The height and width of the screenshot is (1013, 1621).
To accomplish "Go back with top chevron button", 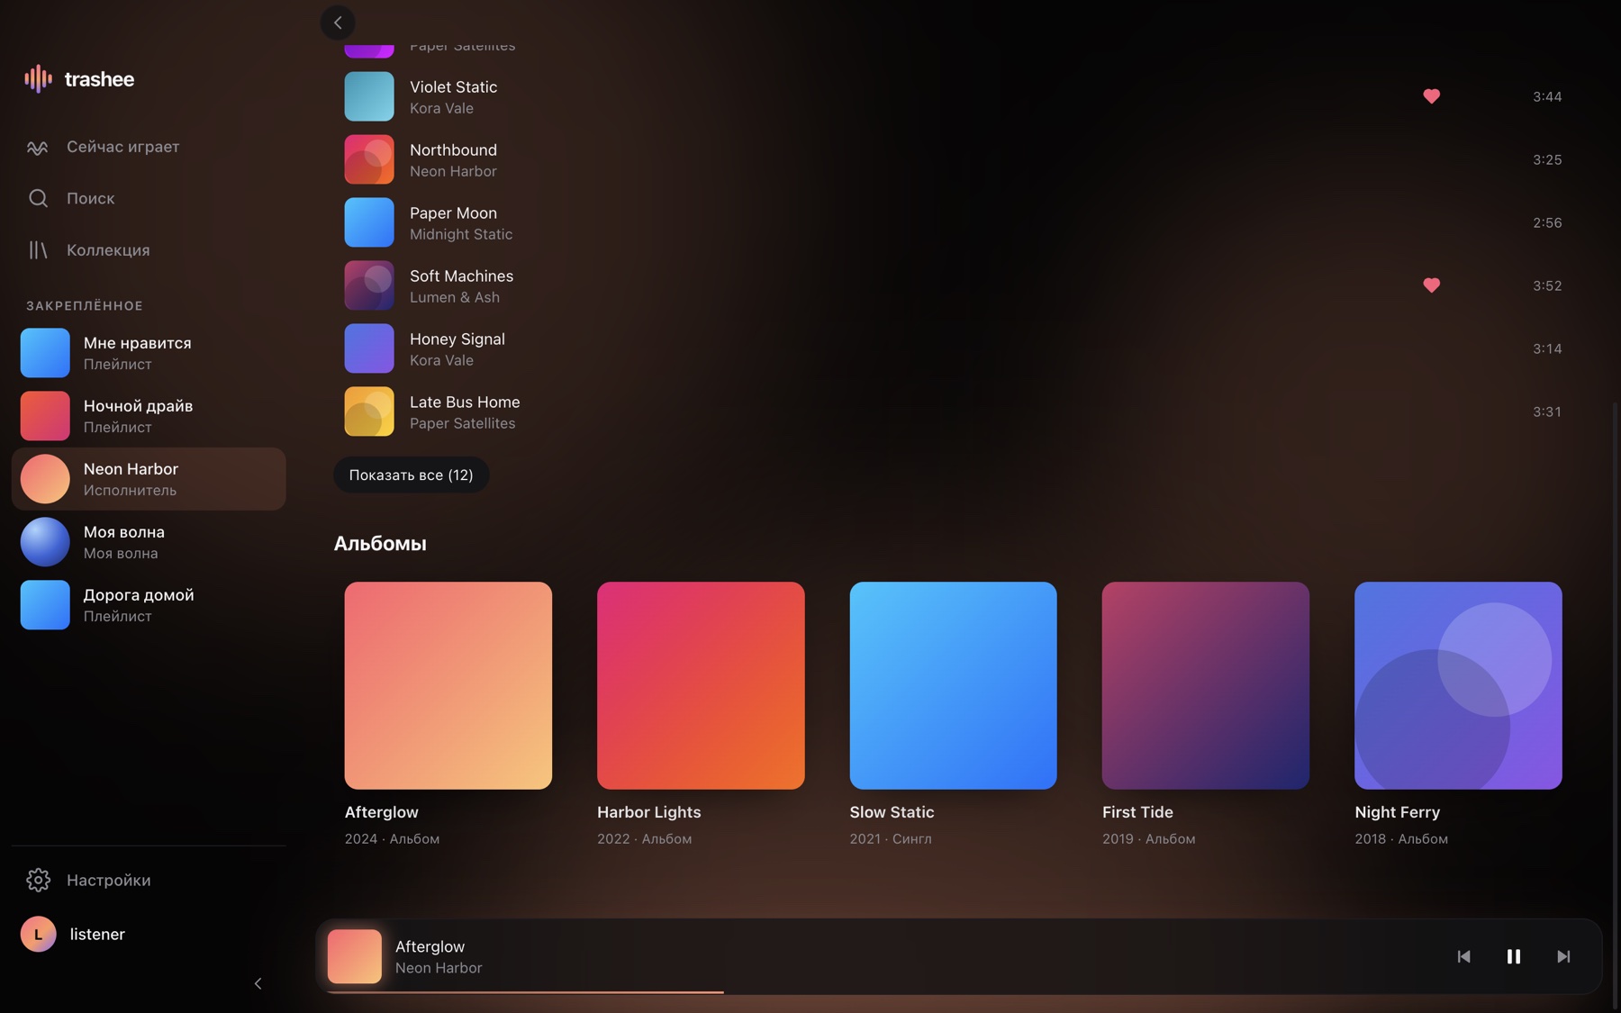I will tap(338, 23).
